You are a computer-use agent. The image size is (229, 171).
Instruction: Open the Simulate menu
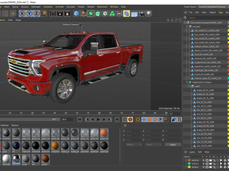click(71, 7)
